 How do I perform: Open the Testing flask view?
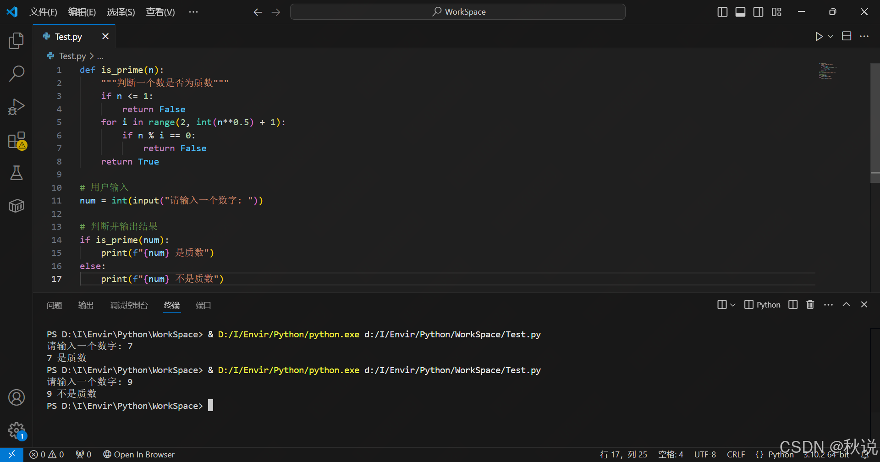coord(16,173)
